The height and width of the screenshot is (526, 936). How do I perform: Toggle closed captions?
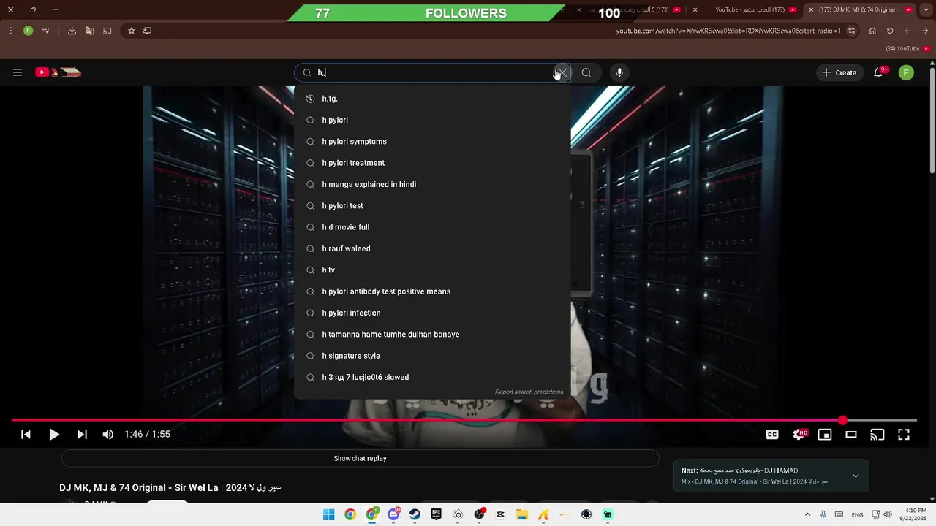(772, 435)
